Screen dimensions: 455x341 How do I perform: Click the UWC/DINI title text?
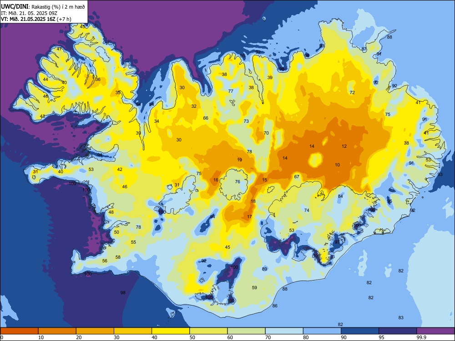point(15,7)
